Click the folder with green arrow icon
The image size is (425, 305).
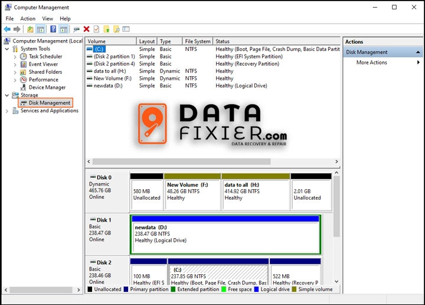point(106,29)
